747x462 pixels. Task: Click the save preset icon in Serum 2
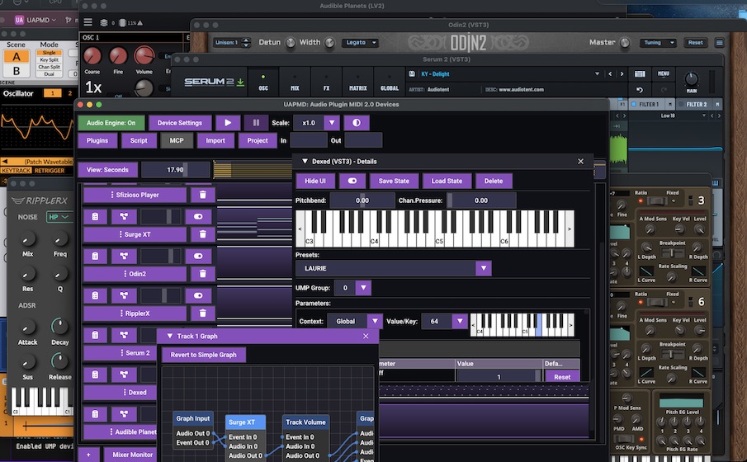[412, 73]
